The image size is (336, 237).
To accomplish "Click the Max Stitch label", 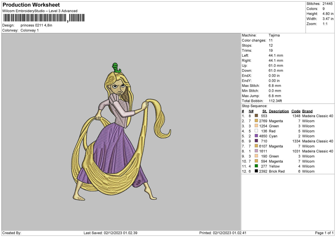I will tap(251, 86).
